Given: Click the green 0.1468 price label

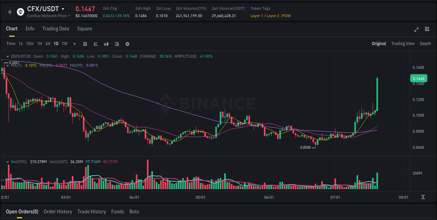Looking at the screenshot, I should (418, 78).
